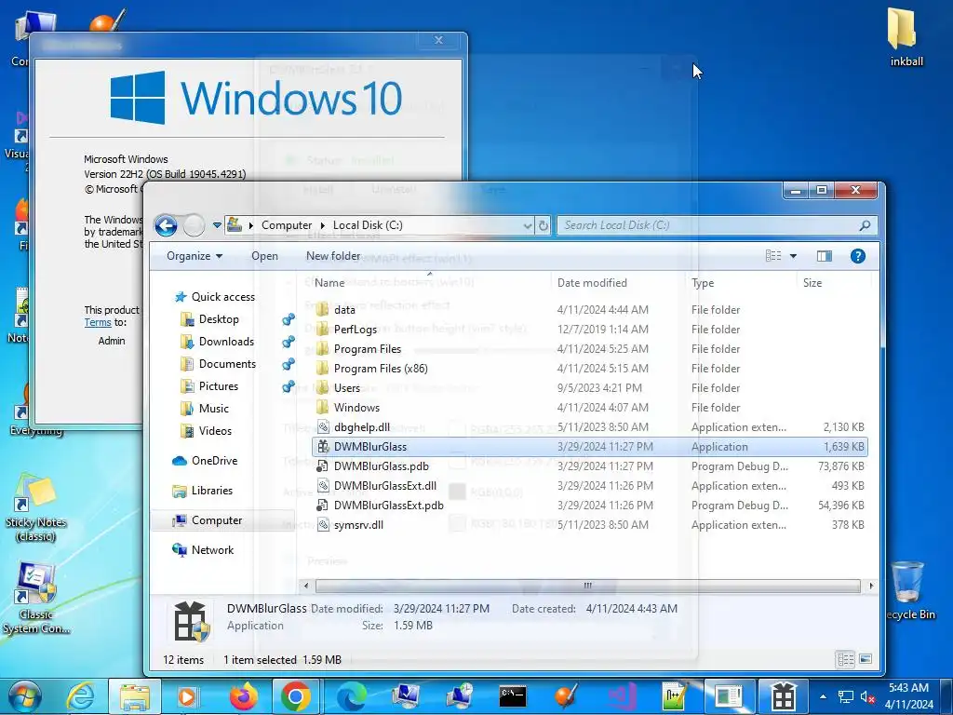
Task: Click the Computer breadcrumb in address bar
Action: 287,225
